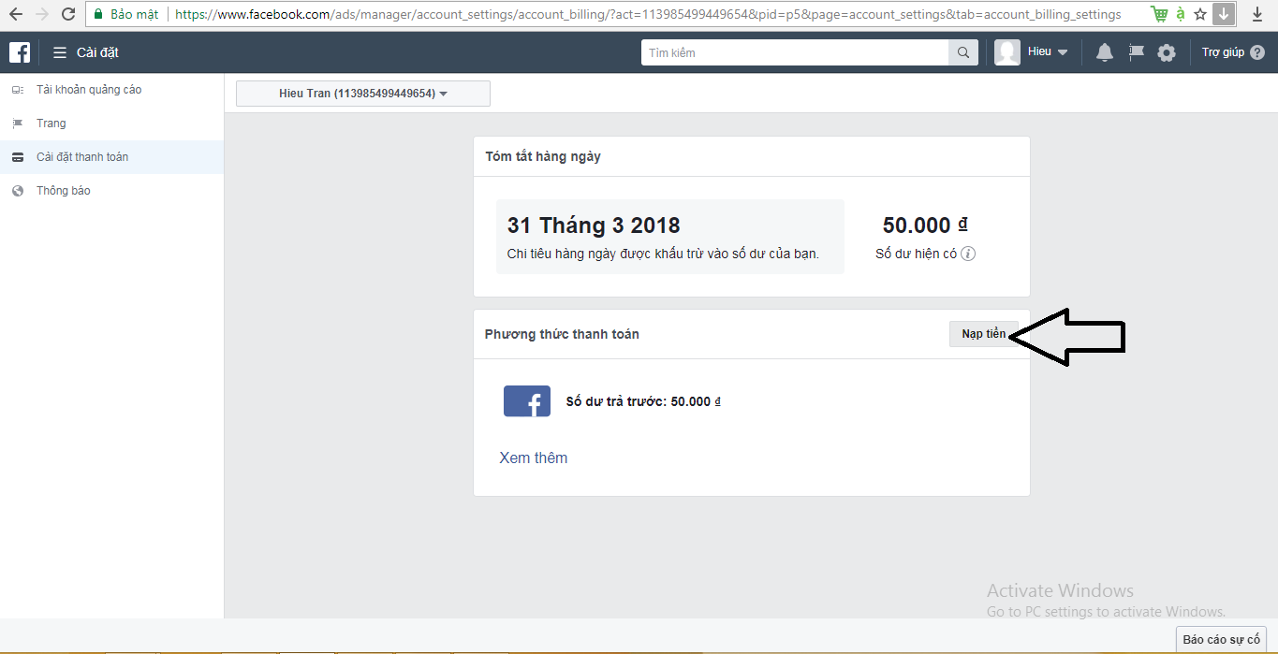Click the 50.000 đ current balance
Image resolution: width=1278 pixels, height=654 pixels.
pyautogui.click(x=925, y=225)
